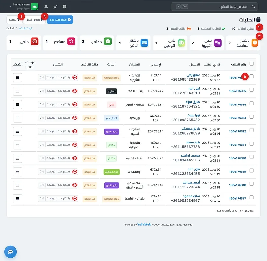Click completed orders double-check icon
Viewport: 267px width, 261px height.
click(x=223, y=29)
